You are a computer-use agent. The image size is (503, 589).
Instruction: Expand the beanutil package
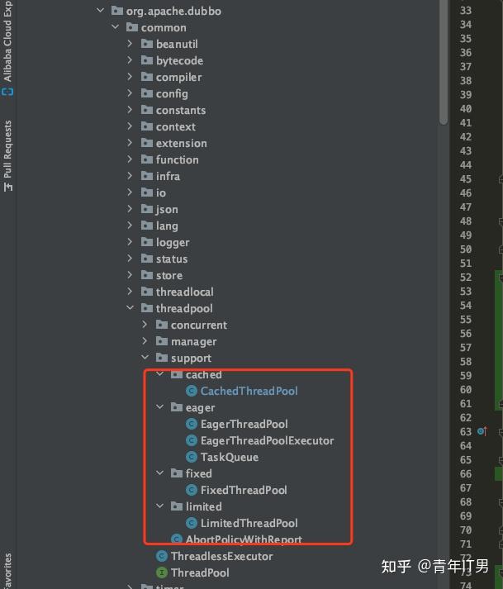click(130, 44)
